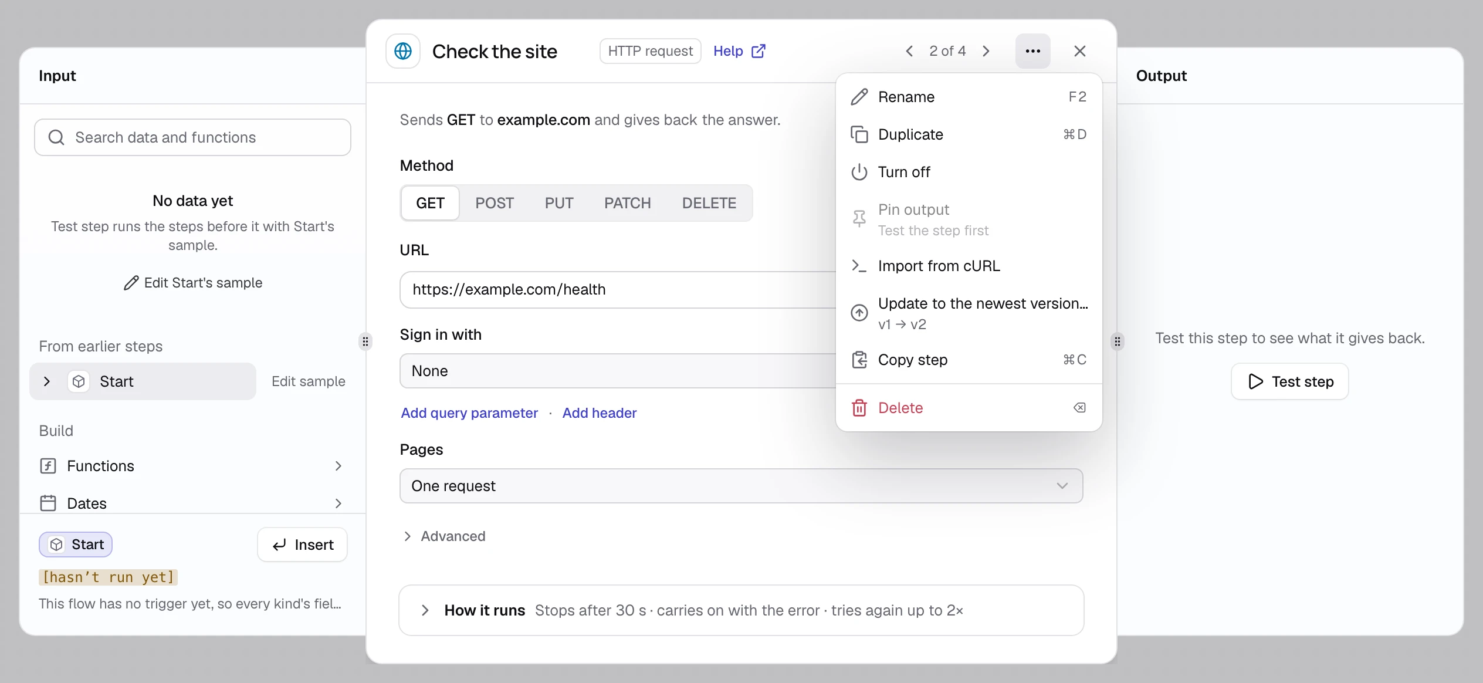Click the left panel resize grip handle
1483x683 pixels.
pyautogui.click(x=365, y=341)
